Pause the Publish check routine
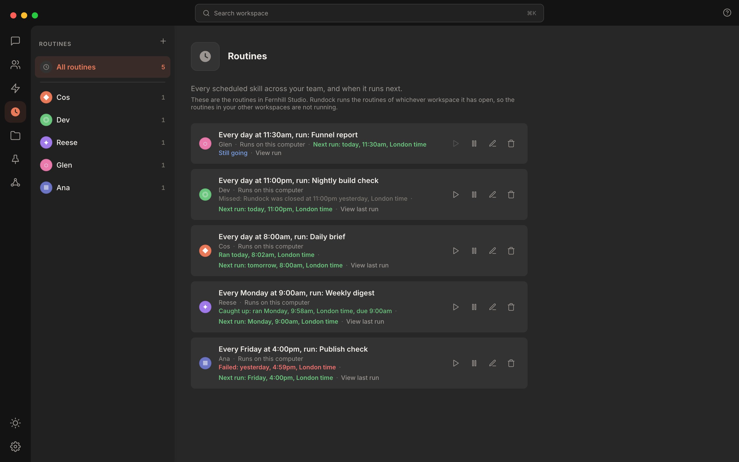 (474, 363)
